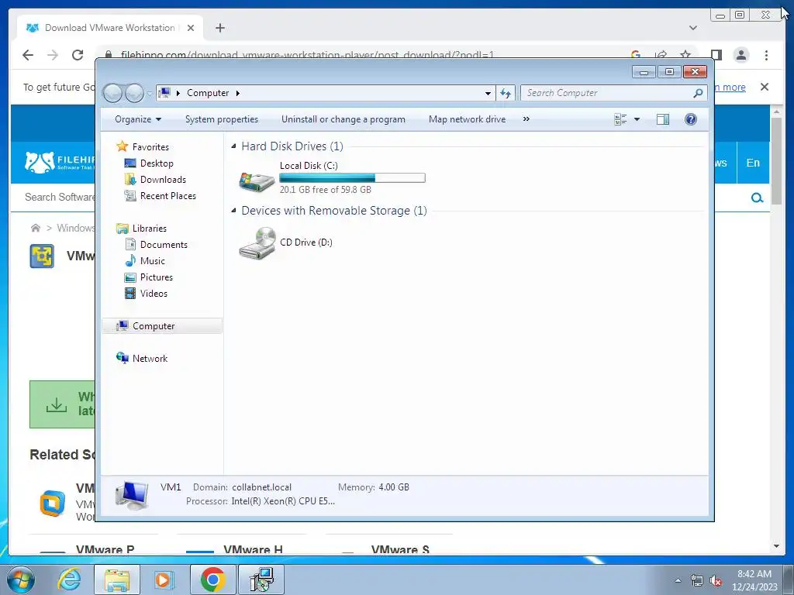Click the Local Disk C: usage bar

(x=353, y=177)
